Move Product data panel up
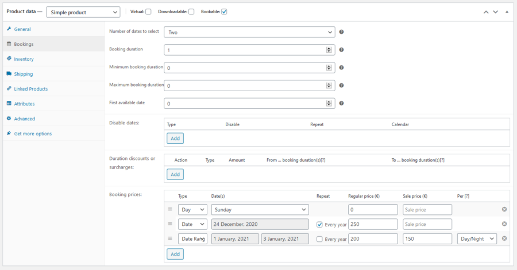This screenshot has height=270, width=517. point(485,12)
